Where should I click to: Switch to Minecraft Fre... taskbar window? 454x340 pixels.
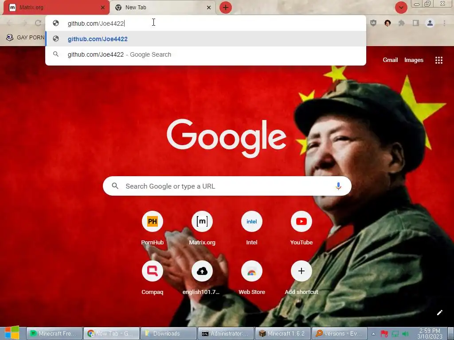(54, 333)
